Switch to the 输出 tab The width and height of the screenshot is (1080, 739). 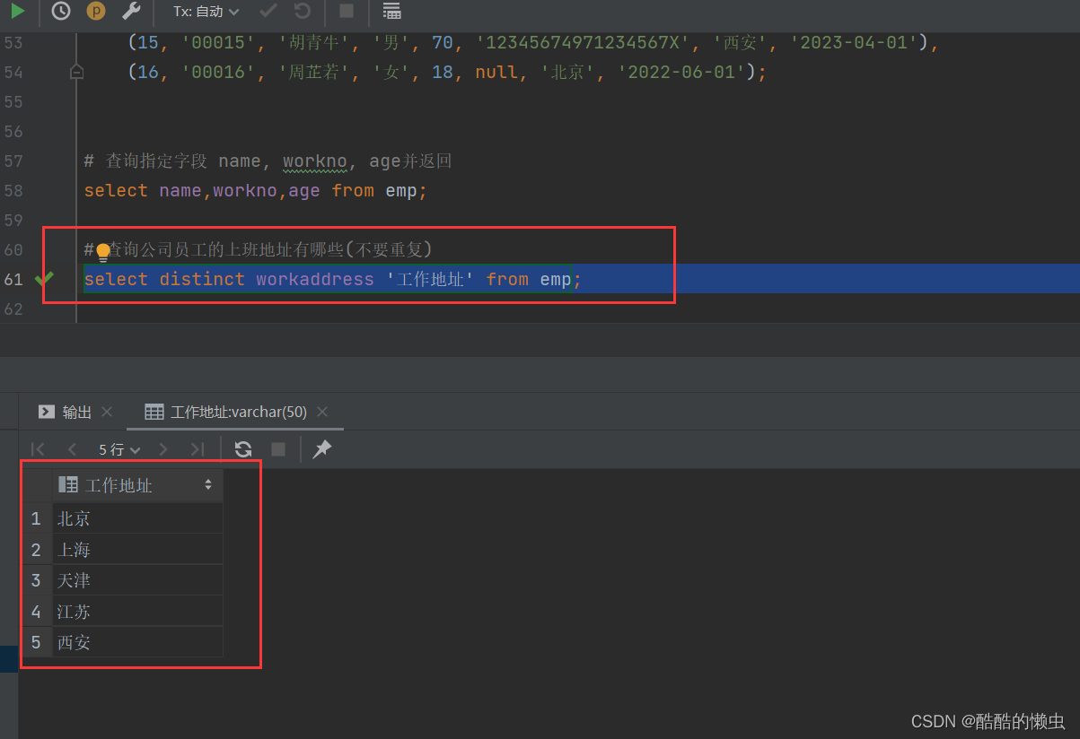[66, 412]
